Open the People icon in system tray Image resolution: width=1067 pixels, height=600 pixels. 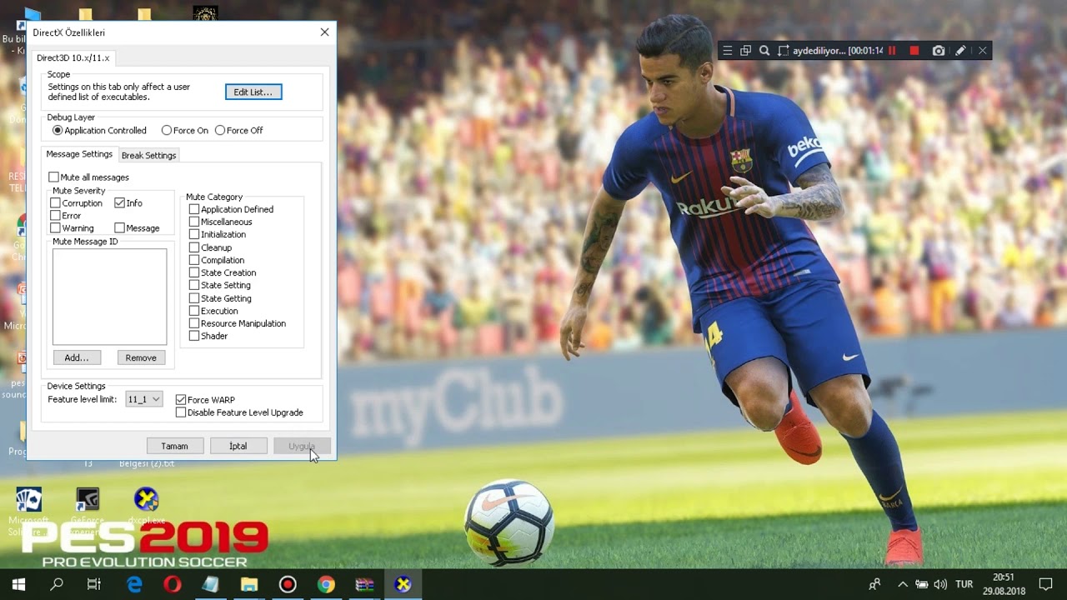[x=874, y=584]
